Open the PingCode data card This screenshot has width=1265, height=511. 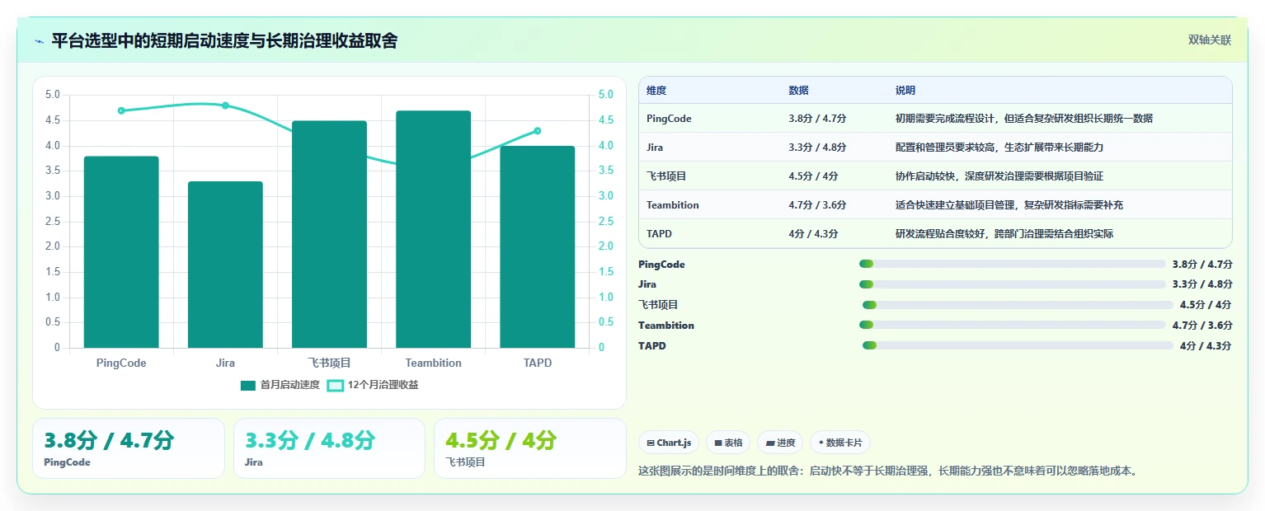point(129,448)
